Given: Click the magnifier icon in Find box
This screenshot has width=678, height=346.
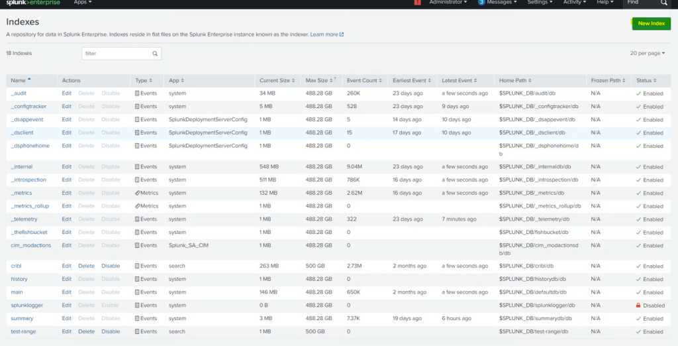Looking at the screenshot, I should pos(663,3).
